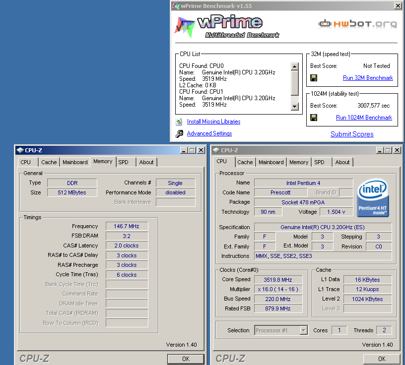This screenshot has width=405, height=365.
Task: Click the 3007,577 sec best score
Action: pos(374,106)
